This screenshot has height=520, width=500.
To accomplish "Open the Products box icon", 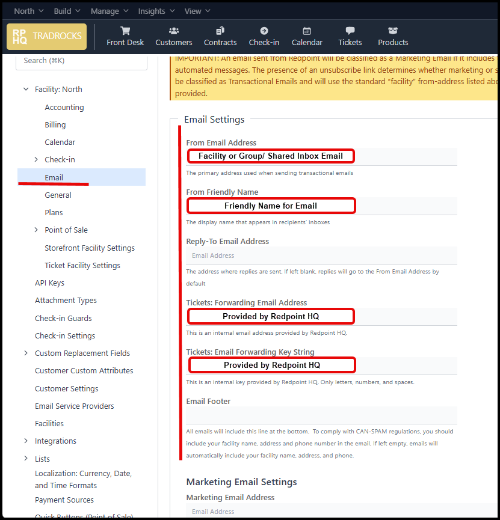I will (393, 31).
